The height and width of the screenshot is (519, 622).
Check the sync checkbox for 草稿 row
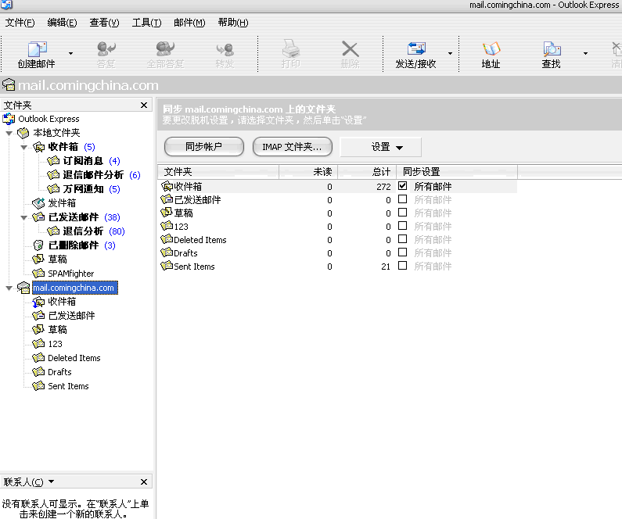click(402, 213)
